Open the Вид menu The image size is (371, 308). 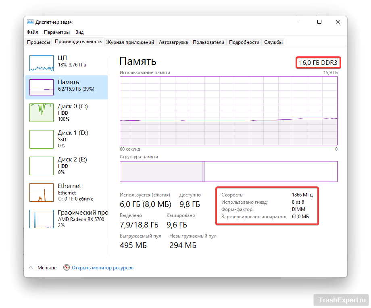pyautogui.click(x=79, y=32)
